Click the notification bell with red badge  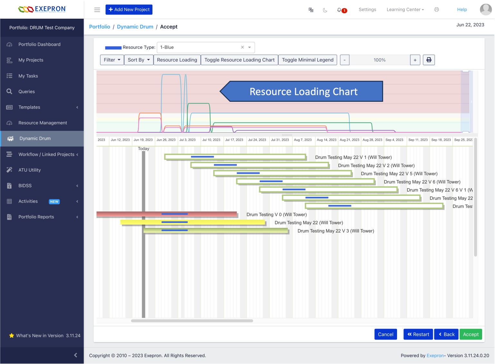click(340, 10)
